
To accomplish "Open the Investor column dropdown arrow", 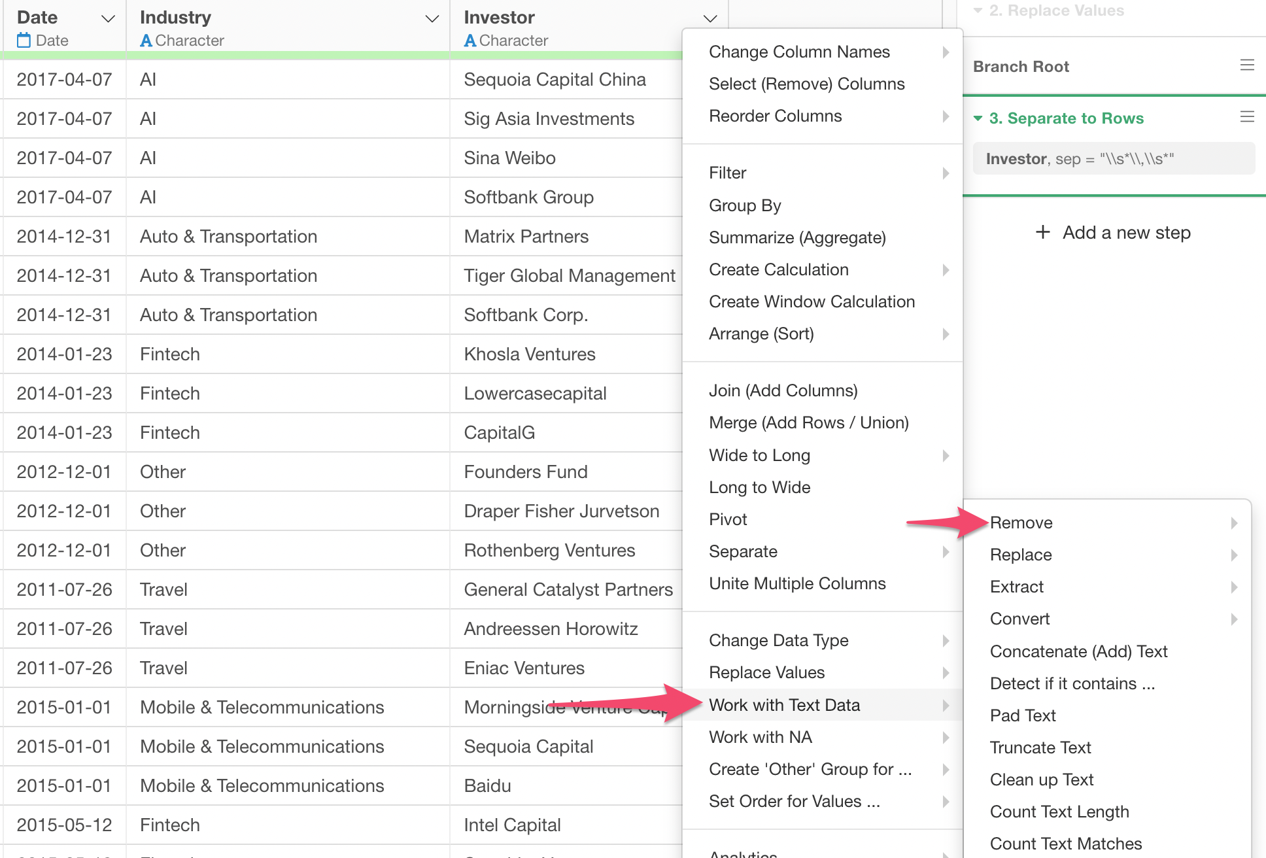I will click(710, 18).
